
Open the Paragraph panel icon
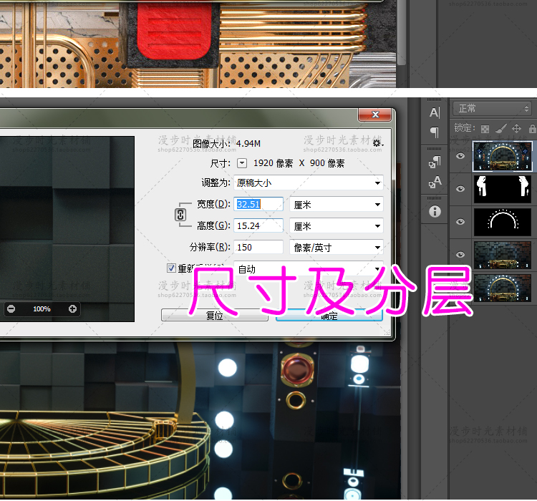[435, 132]
